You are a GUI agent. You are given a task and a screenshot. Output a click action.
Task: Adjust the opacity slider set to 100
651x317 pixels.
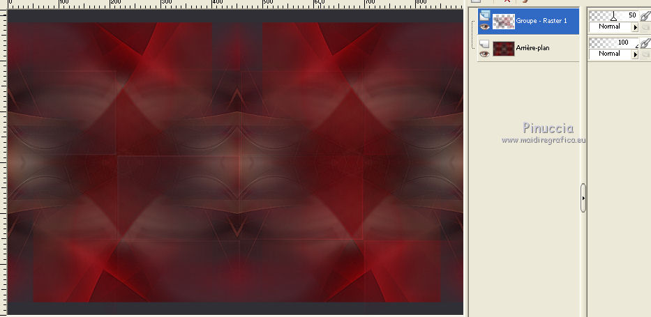click(x=613, y=42)
